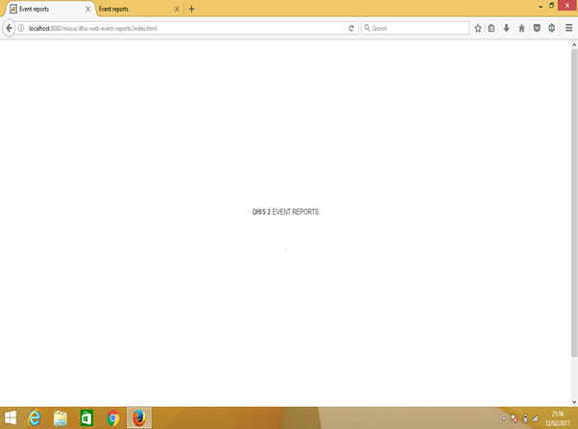Close the second Event reports tab
This screenshot has height=429, width=578.
coord(177,9)
